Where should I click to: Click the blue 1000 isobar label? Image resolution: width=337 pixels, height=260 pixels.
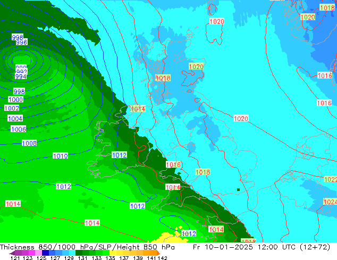click(16, 100)
